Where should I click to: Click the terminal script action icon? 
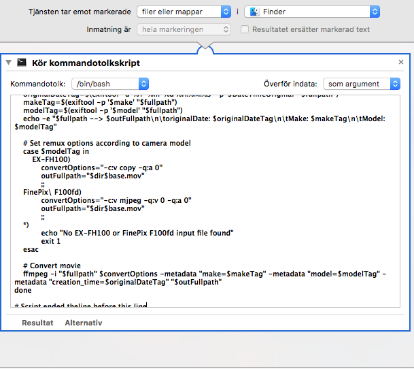22,63
